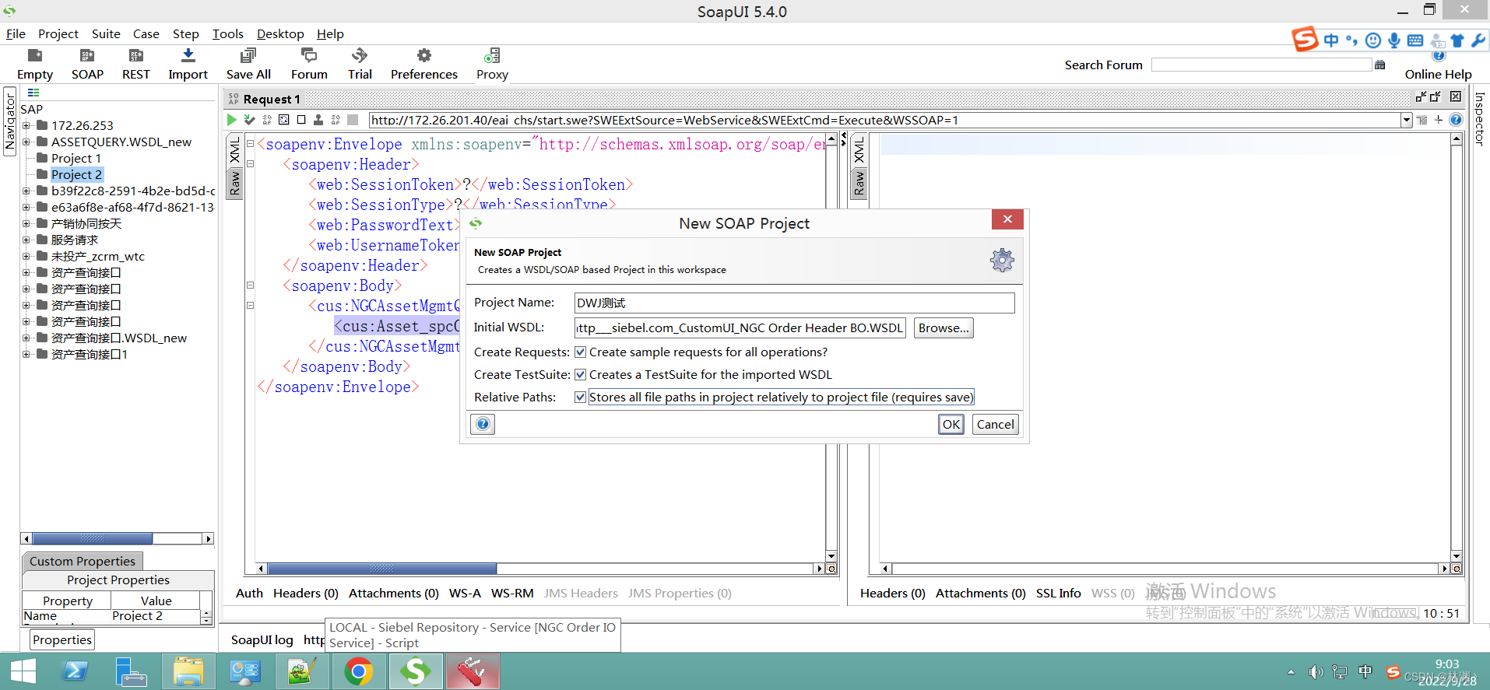Click the Sogou input method S logo
Image resolution: width=1490 pixels, height=690 pixels.
pyautogui.click(x=1306, y=39)
